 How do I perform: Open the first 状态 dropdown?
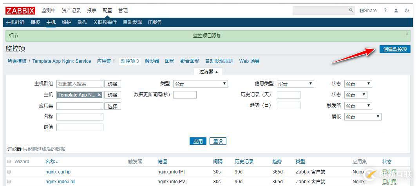358,84
